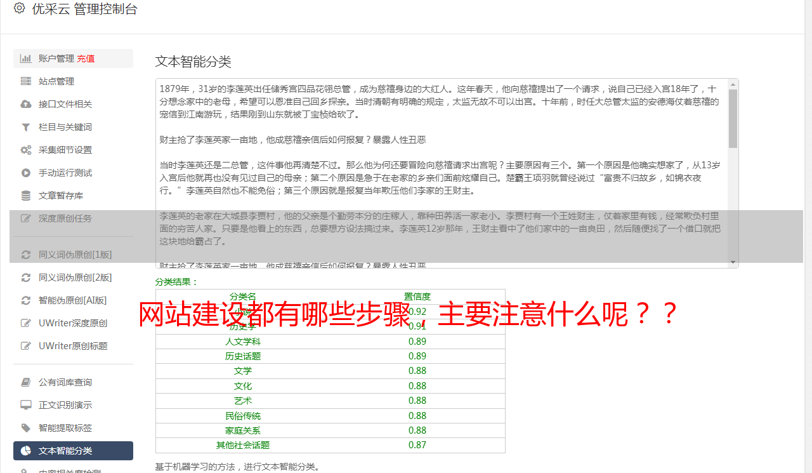Viewport: 812px width, 473px height.
Task: Click the 文本智能分类 page heading
Action: 193,62
